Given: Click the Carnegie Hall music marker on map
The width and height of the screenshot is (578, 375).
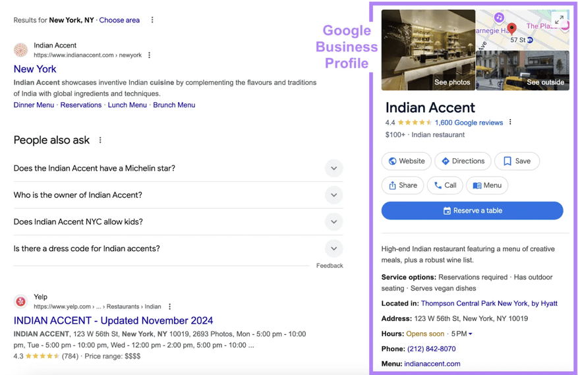Looking at the screenshot, I should [x=499, y=17].
